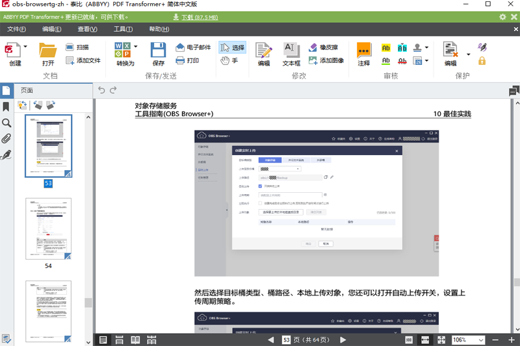Open the comments pane icon at right

514,91
